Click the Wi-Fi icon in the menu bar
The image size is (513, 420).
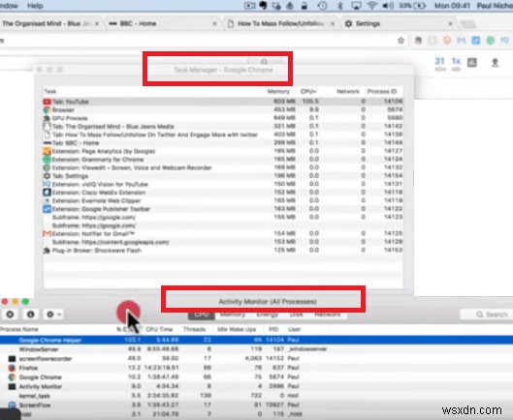click(371, 6)
